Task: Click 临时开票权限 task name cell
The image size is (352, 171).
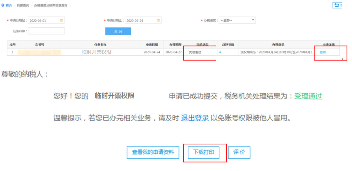Action: [97, 52]
